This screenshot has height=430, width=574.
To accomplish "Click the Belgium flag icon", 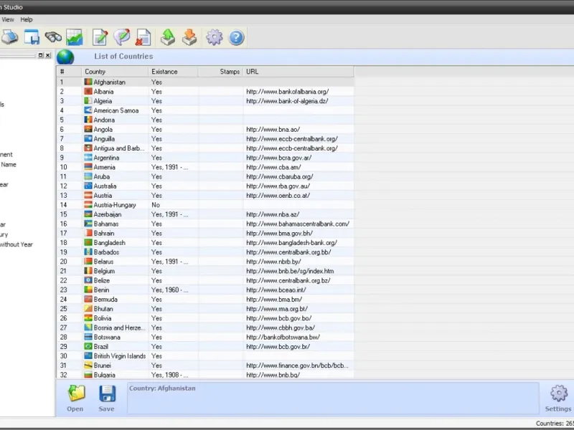I will (x=88, y=271).
